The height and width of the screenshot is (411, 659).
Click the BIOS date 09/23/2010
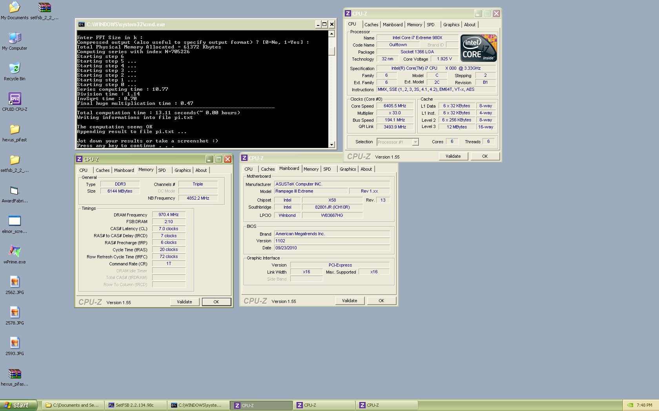332,248
